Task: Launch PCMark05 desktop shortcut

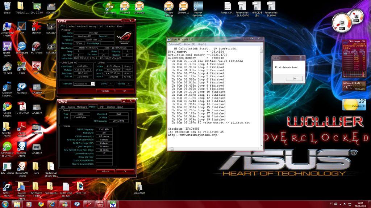Action: coord(125,8)
